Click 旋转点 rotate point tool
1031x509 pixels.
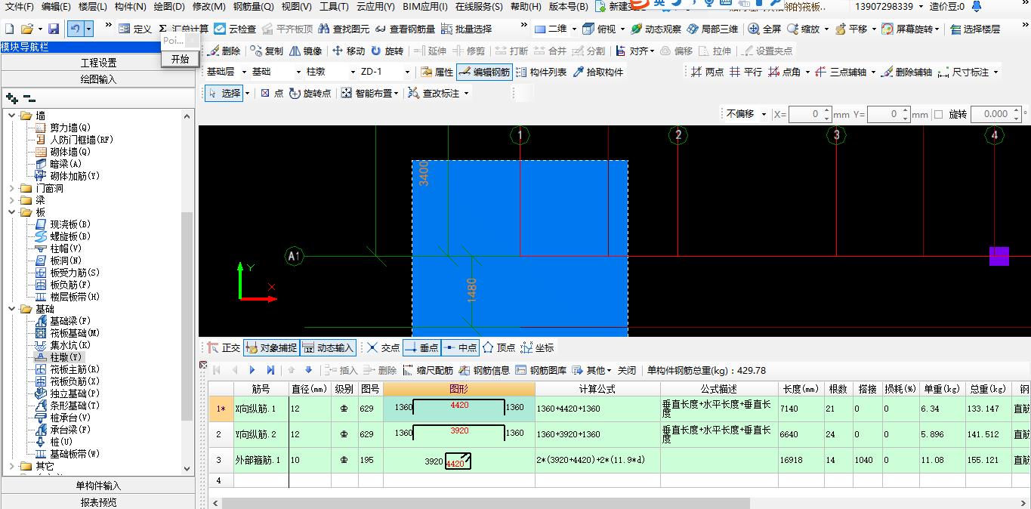[x=310, y=93]
